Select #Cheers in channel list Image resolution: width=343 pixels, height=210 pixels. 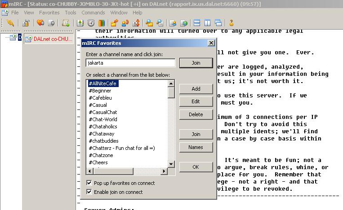pos(98,162)
